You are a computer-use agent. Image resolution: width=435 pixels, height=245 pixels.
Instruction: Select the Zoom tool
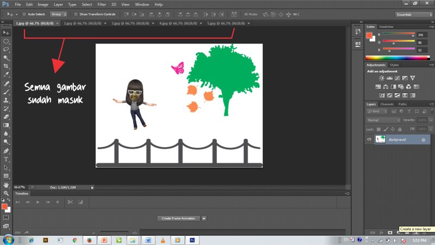point(6,193)
